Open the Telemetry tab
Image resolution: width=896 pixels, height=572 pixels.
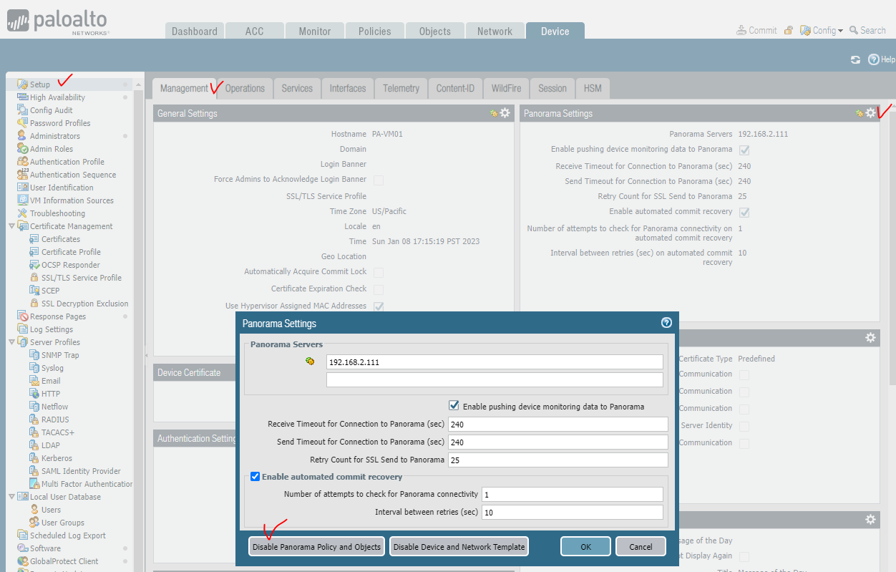(x=401, y=88)
